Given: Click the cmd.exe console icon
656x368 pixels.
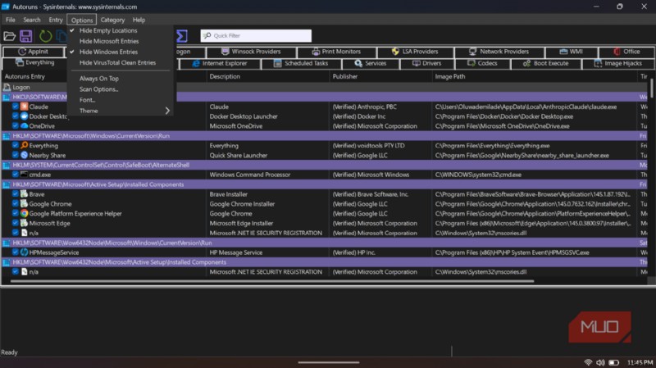Looking at the screenshot, I should [x=25, y=175].
